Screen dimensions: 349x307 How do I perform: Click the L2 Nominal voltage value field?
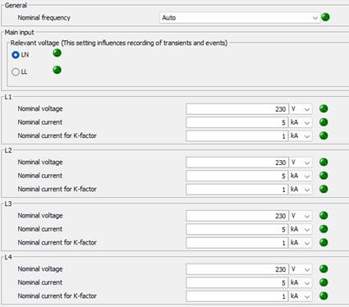click(x=237, y=163)
